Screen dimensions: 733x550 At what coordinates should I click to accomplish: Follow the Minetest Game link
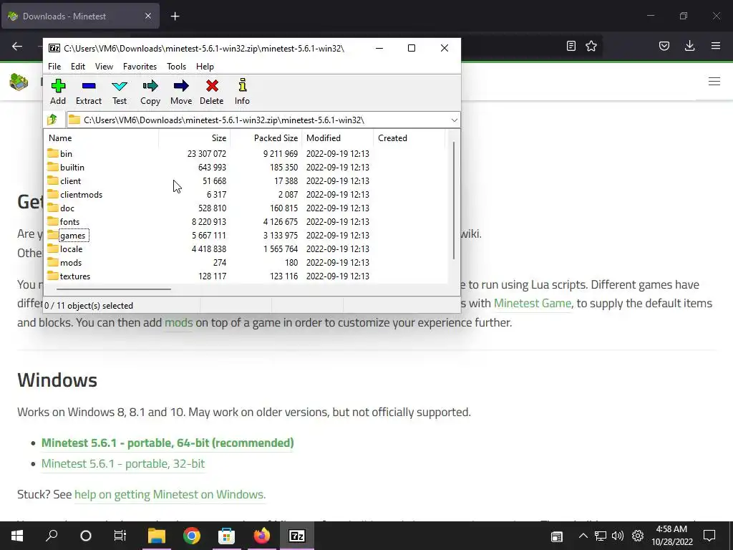pos(533,303)
